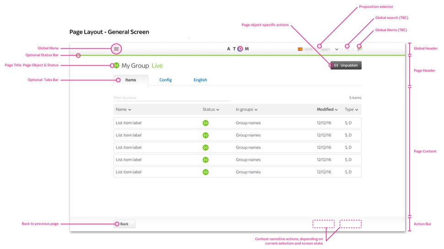The image size is (444, 249).
Task: Click the live status icon beside My Group
Action: pos(116,65)
